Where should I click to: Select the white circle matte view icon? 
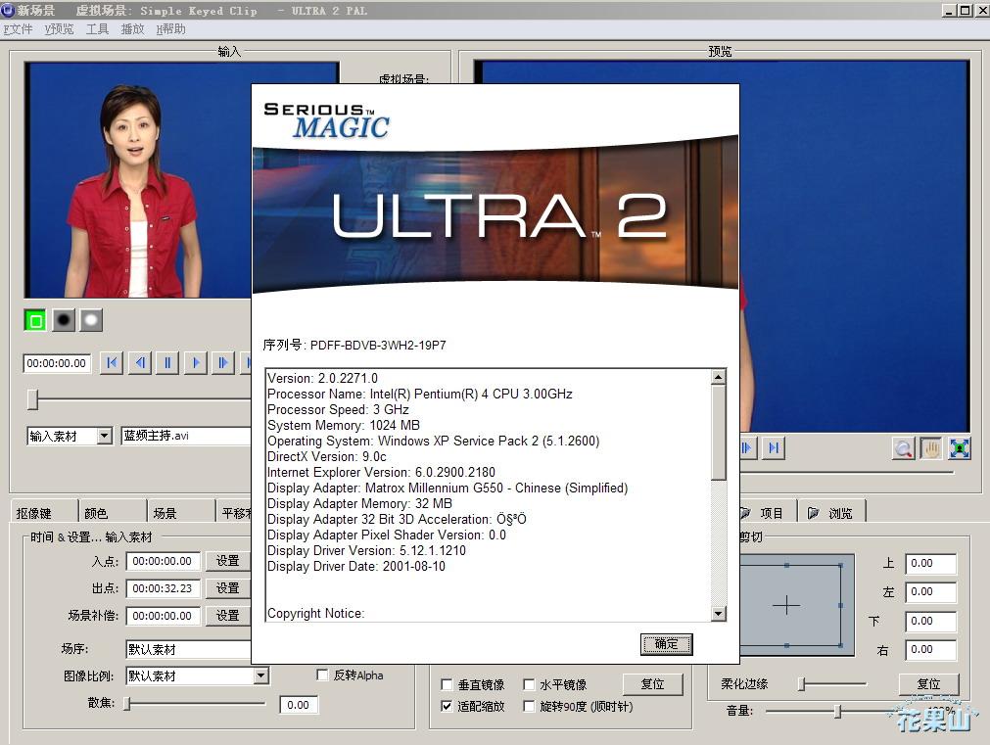[90, 320]
